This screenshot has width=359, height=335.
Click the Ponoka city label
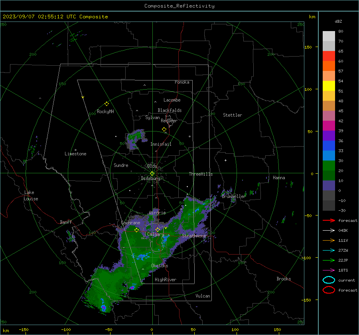tap(182, 82)
